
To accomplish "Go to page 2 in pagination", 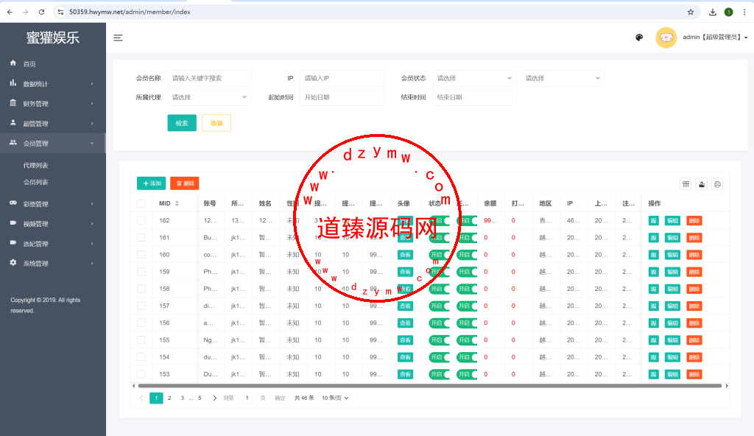I will pos(169,398).
